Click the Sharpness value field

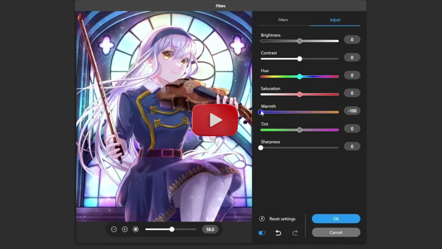point(352,146)
